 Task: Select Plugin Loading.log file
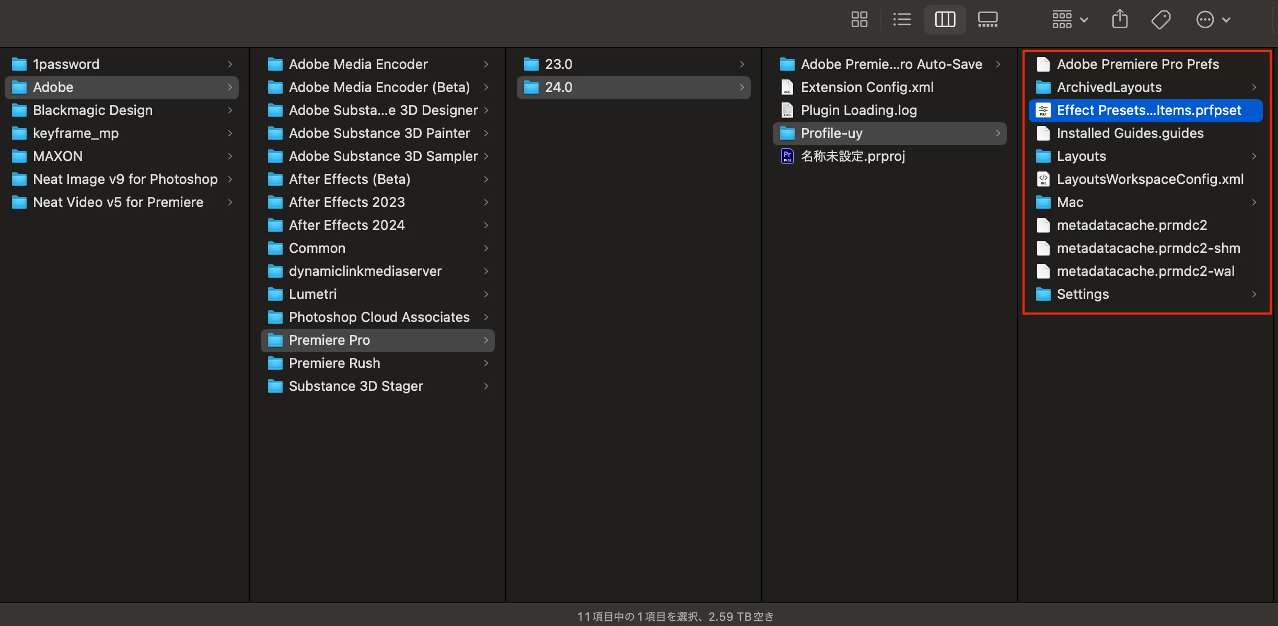(858, 110)
